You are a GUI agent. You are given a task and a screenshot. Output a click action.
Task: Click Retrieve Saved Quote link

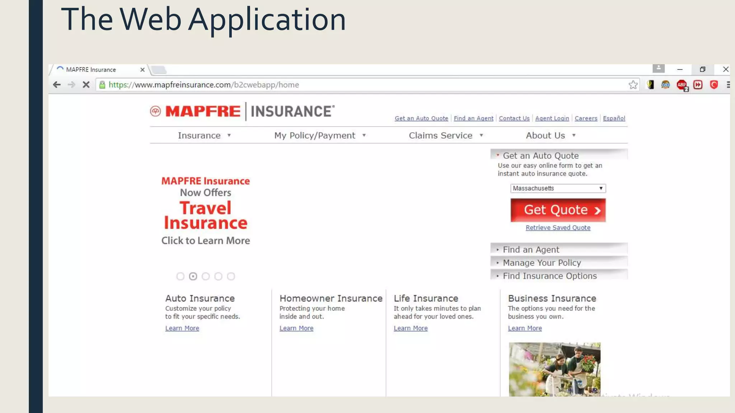(558, 228)
